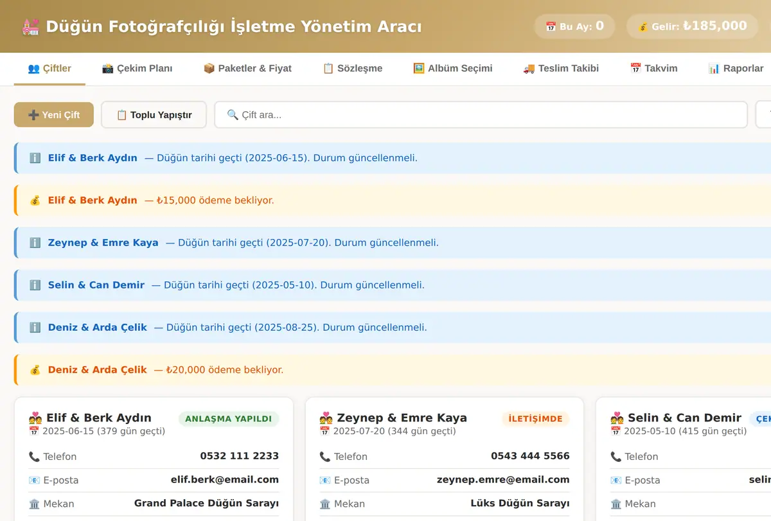Open Elif & Berk Aydın ₺15,000 payment alert
The image size is (771, 521).
click(393, 200)
